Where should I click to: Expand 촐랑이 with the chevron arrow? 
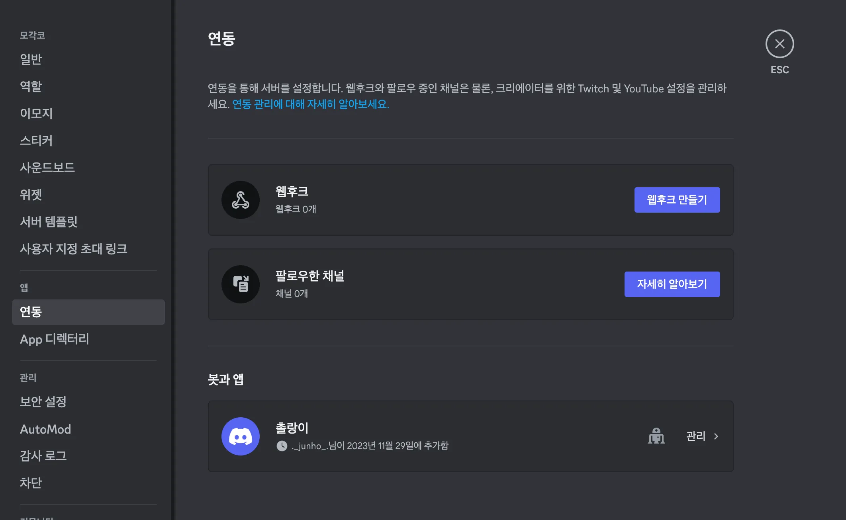pyautogui.click(x=716, y=436)
